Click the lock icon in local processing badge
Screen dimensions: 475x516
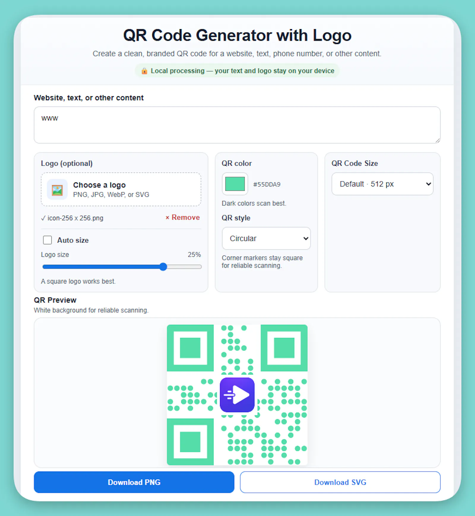(144, 71)
